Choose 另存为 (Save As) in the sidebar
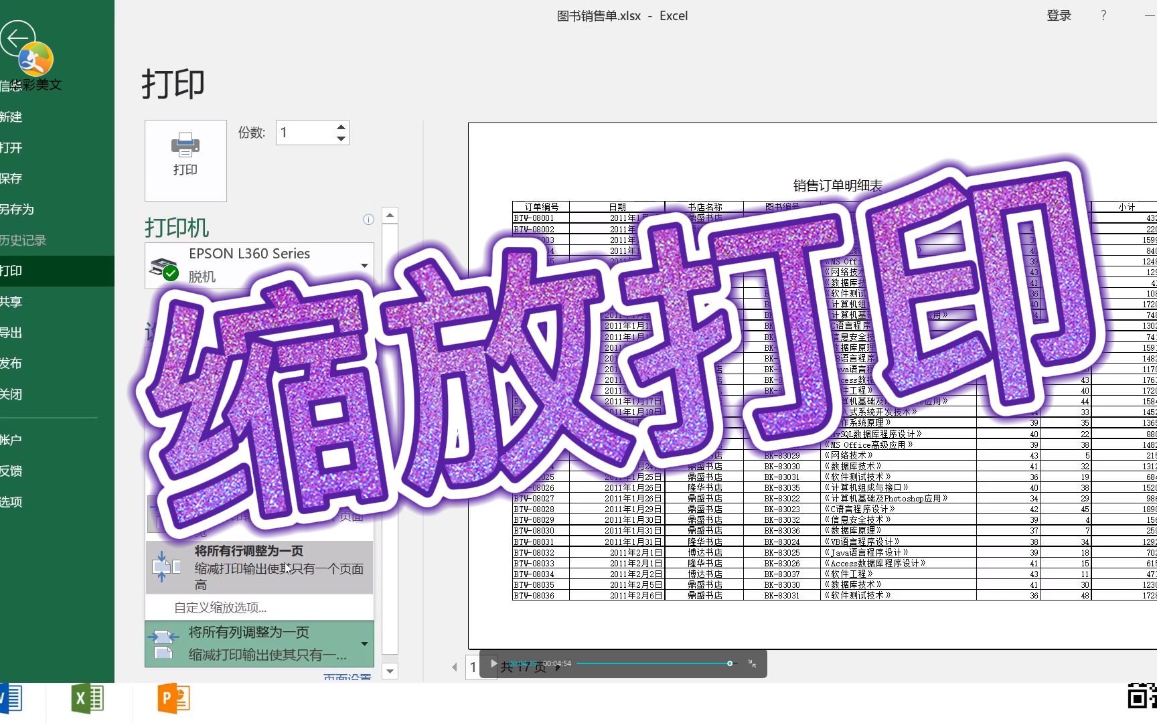The image size is (1157, 723). (x=17, y=209)
